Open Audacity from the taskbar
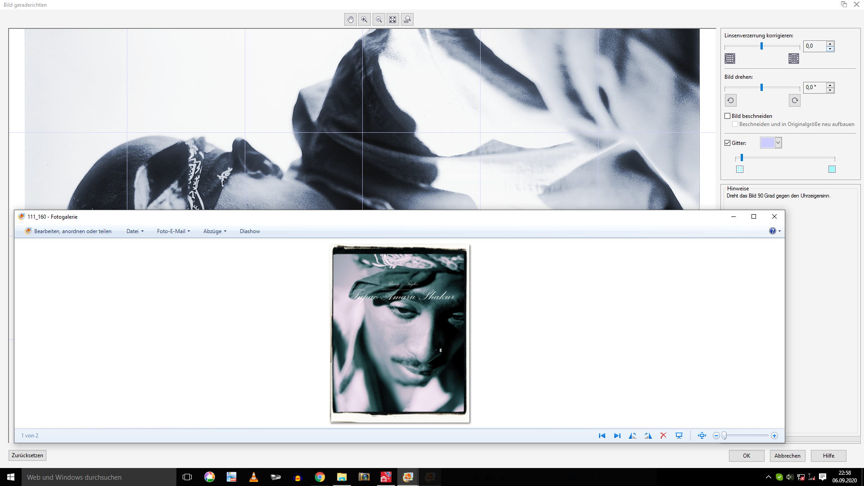This screenshot has width=864, height=486. click(x=298, y=477)
